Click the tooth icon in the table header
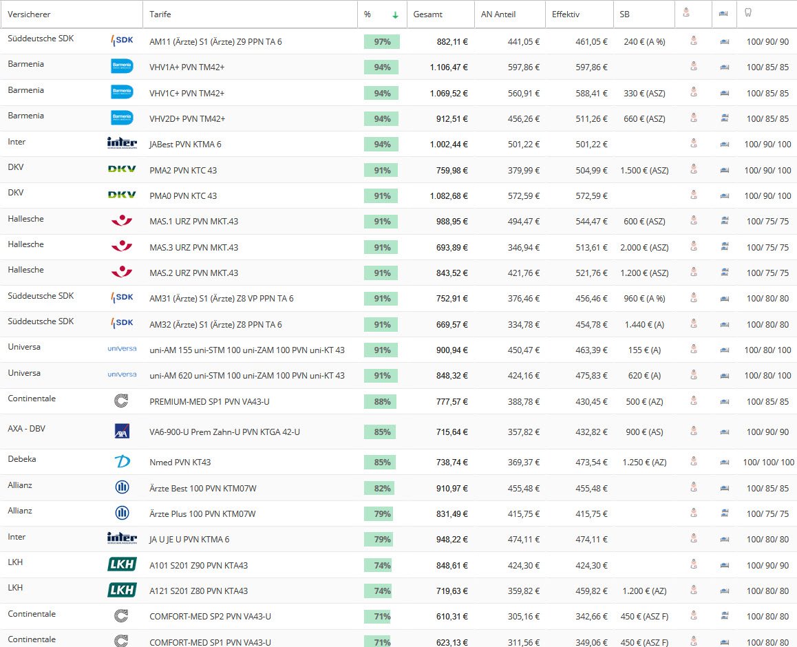Viewport: 797px width, 647px height. coord(748,14)
